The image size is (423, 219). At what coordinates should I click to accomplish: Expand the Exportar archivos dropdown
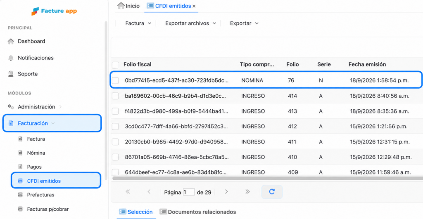click(x=191, y=24)
